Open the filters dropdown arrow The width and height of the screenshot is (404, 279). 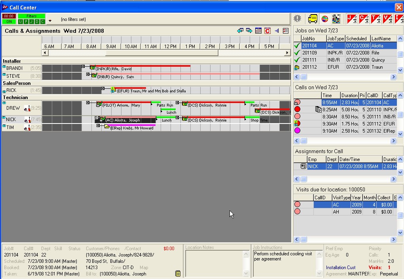click(50, 21)
